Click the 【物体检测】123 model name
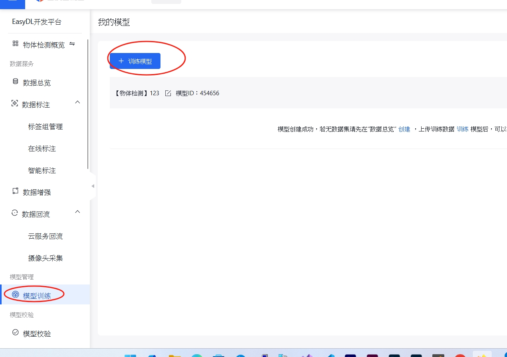507x357 pixels. pyautogui.click(x=137, y=93)
